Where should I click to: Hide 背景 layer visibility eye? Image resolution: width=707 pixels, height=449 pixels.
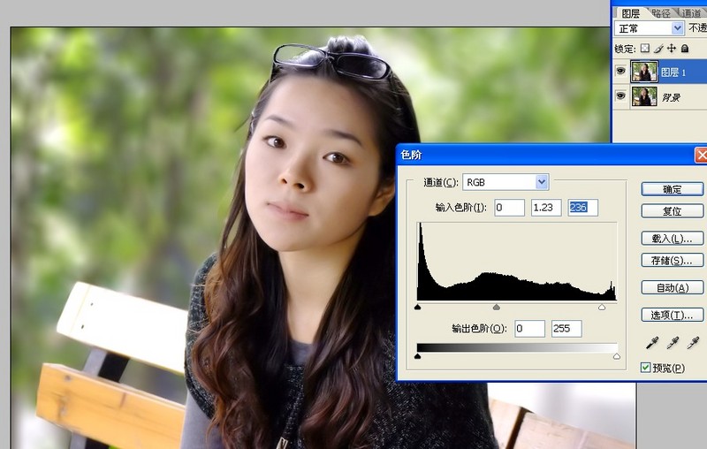(620, 95)
